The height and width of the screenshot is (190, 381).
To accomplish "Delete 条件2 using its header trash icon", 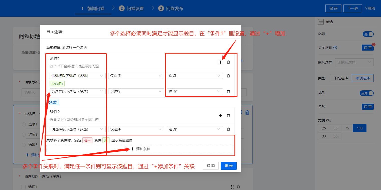I will (x=228, y=115).
